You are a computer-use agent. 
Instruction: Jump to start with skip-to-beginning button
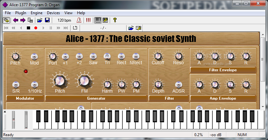pyautogui.click(x=6, y=28)
